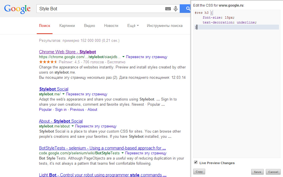The width and height of the screenshot is (283, 177).
Task: Click Перевести эту страницу for stylebot.me/ result
Action: click(87, 94)
